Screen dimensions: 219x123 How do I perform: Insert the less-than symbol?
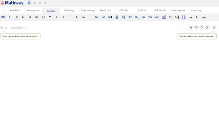(30, 17)
